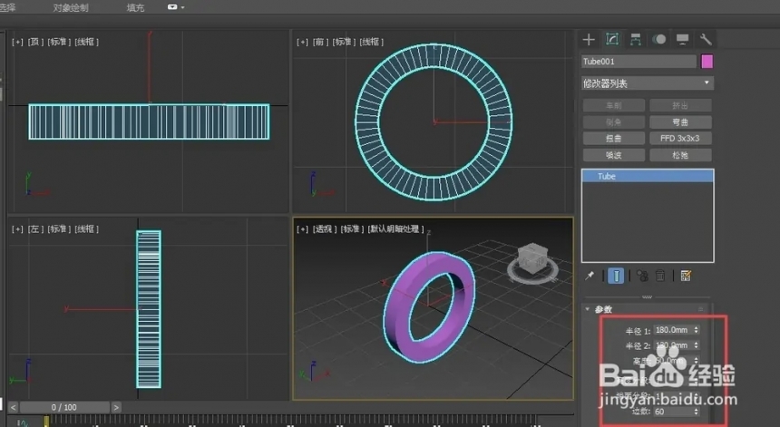Open the [透视] perspective view label menu
The width and height of the screenshot is (780, 427).
[x=324, y=228]
